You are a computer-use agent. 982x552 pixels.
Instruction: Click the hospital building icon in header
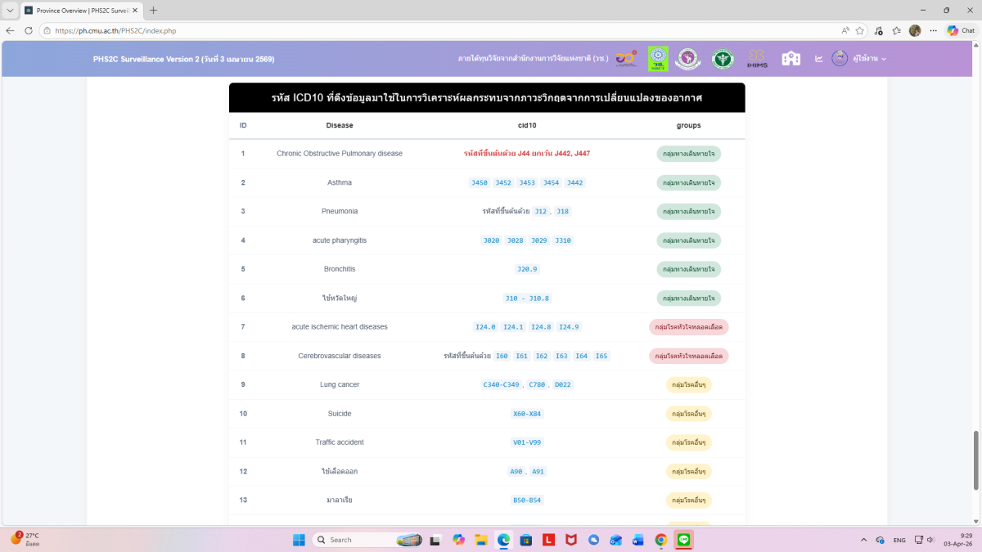click(x=791, y=59)
